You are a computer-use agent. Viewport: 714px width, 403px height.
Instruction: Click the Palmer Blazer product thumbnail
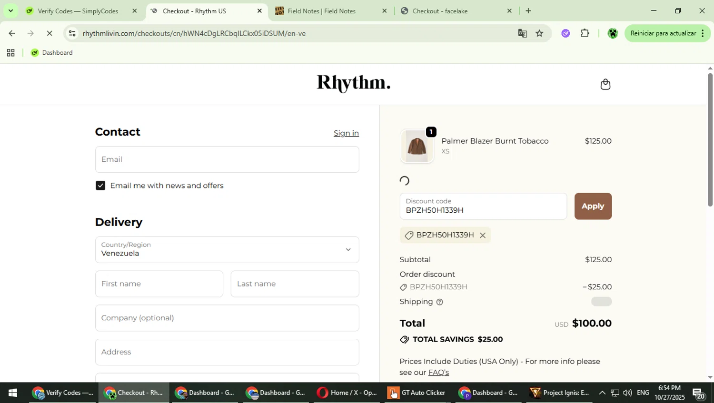pyautogui.click(x=417, y=146)
